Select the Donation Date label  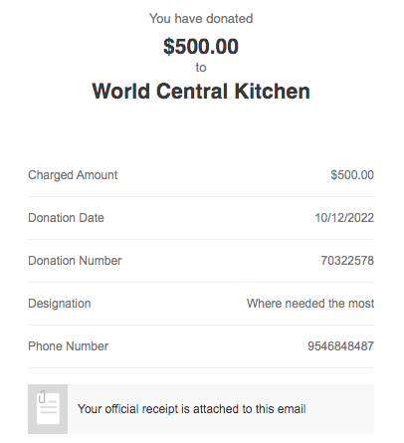pos(66,218)
